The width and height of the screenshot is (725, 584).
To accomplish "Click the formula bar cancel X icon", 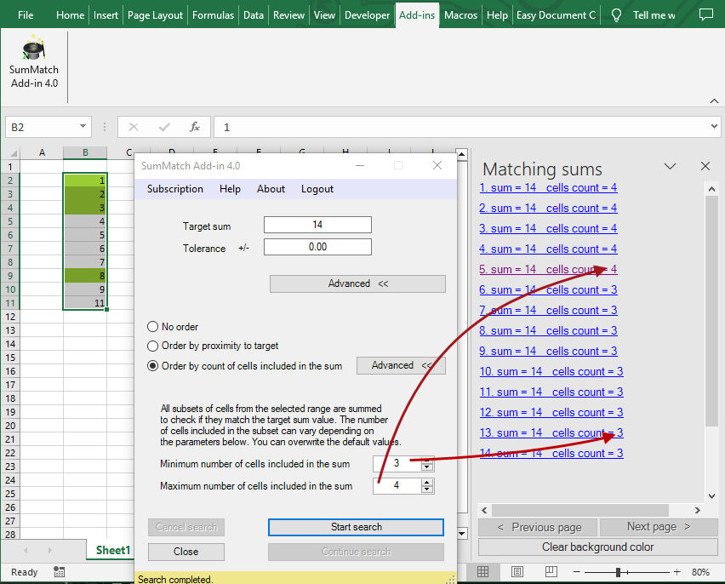I will pyautogui.click(x=134, y=127).
